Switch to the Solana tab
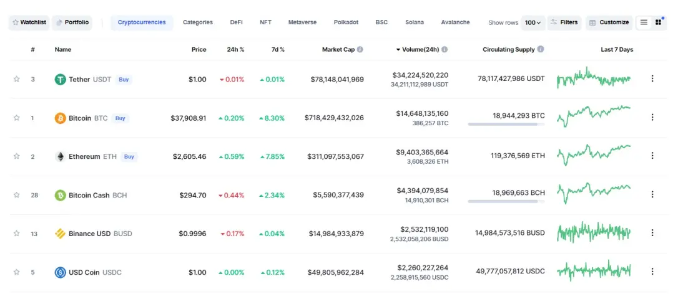The width and height of the screenshot is (673, 294). pos(415,22)
